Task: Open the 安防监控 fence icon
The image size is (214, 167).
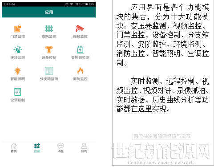Action: pos(49,29)
